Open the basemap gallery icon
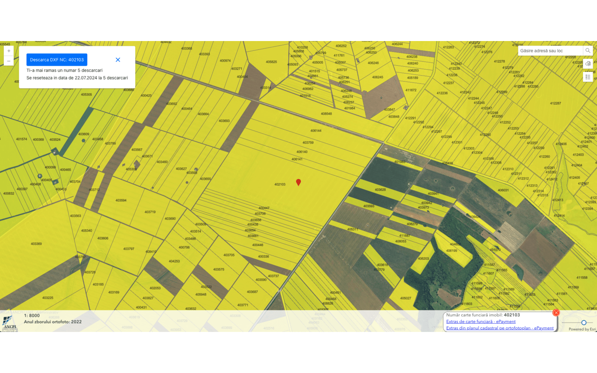The height and width of the screenshot is (373, 597). tap(588, 64)
